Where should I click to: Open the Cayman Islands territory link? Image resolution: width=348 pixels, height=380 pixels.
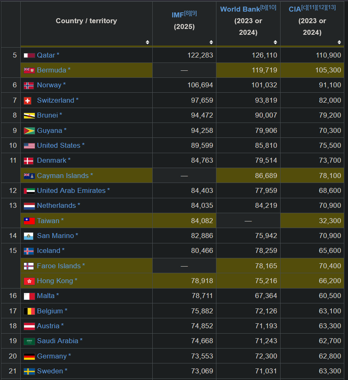63,176
